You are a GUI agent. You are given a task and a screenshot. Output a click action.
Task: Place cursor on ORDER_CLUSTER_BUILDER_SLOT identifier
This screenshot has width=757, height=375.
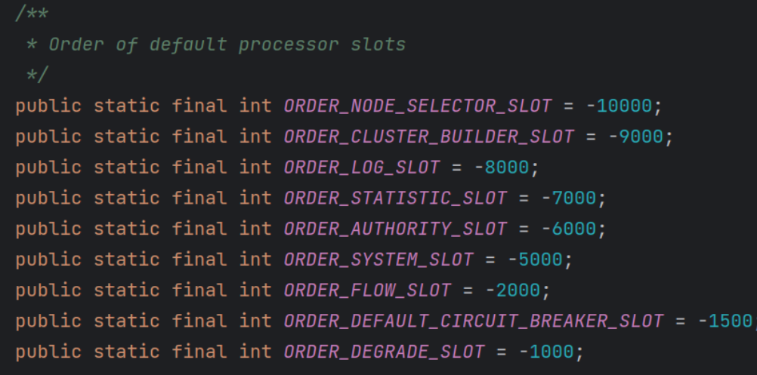(x=428, y=137)
